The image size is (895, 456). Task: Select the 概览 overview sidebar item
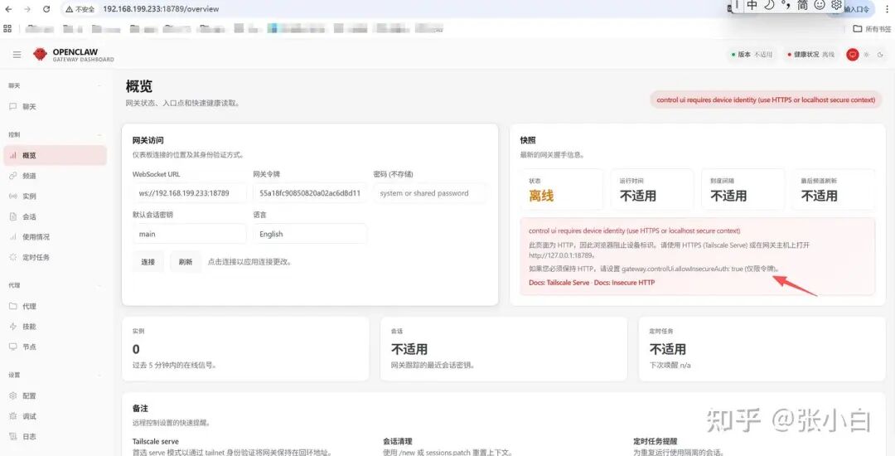pyautogui.click(x=56, y=155)
